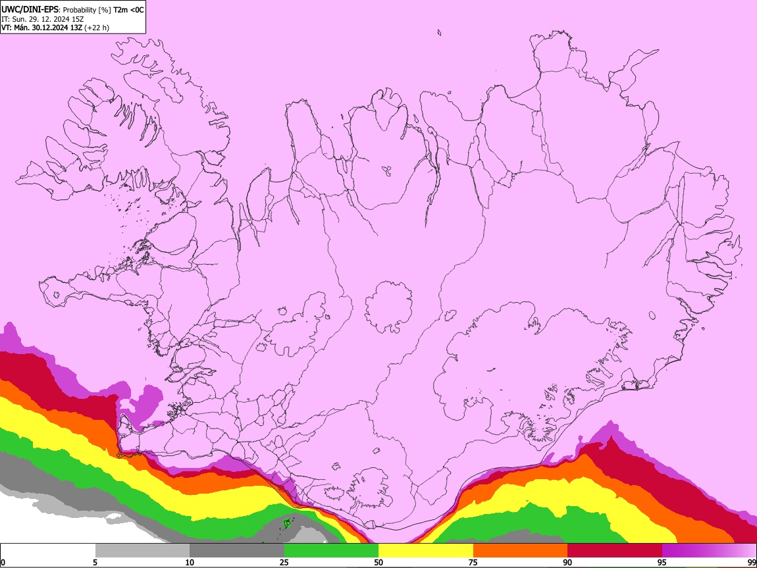Click the purple gradient 95–99 legend swatch
Image resolution: width=757 pixels, height=568 pixels.
[709, 551]
